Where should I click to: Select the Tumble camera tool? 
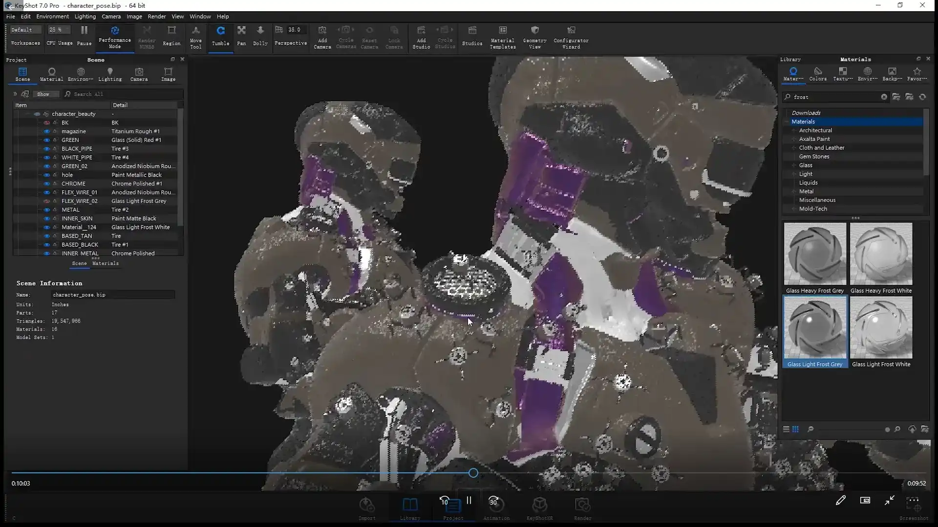tap(220, 37)
